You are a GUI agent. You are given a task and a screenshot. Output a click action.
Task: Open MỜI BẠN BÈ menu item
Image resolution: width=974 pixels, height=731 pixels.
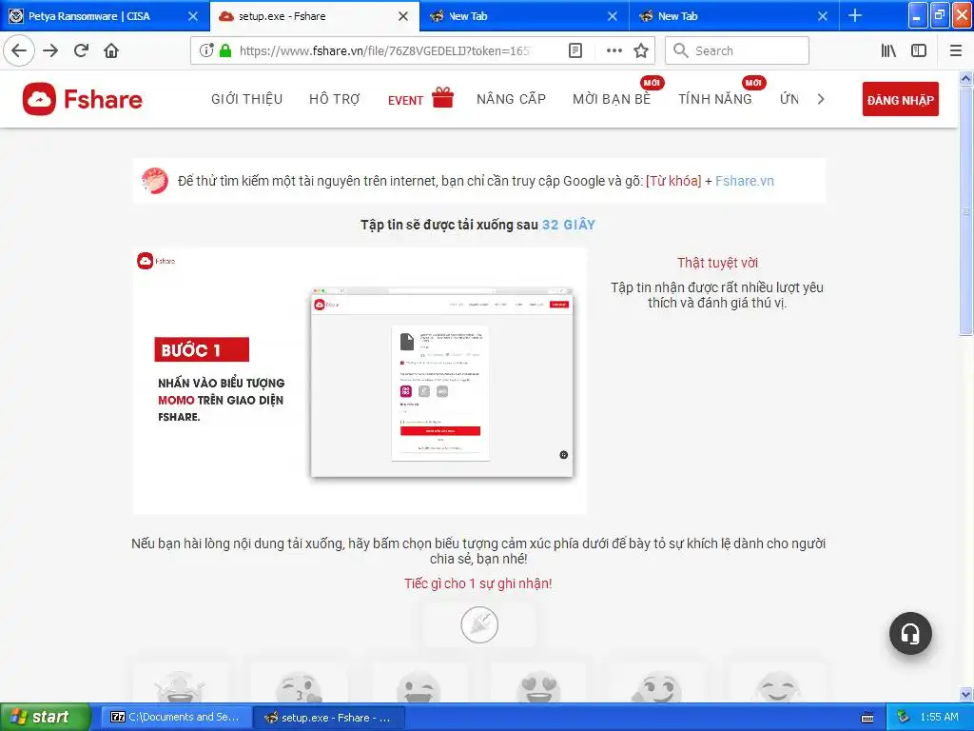(x=612, y=99)
